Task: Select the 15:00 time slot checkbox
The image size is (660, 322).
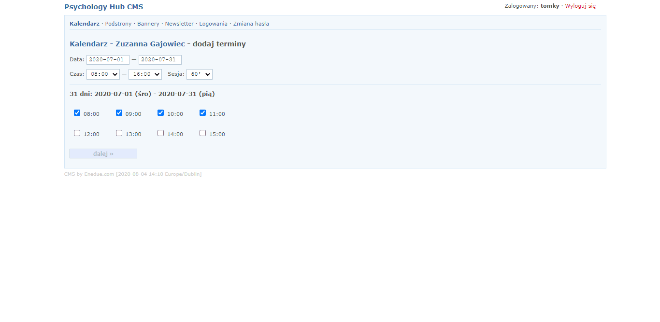Action: coord(203,133)
